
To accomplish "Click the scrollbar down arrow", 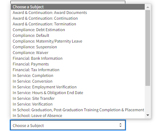I will click(148, 115).
